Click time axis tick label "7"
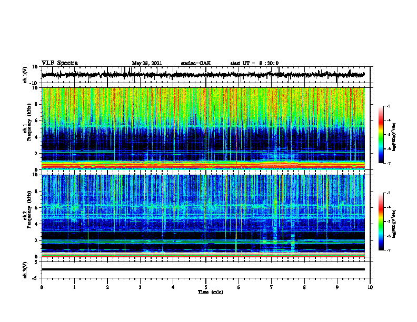 click(272, 287)
